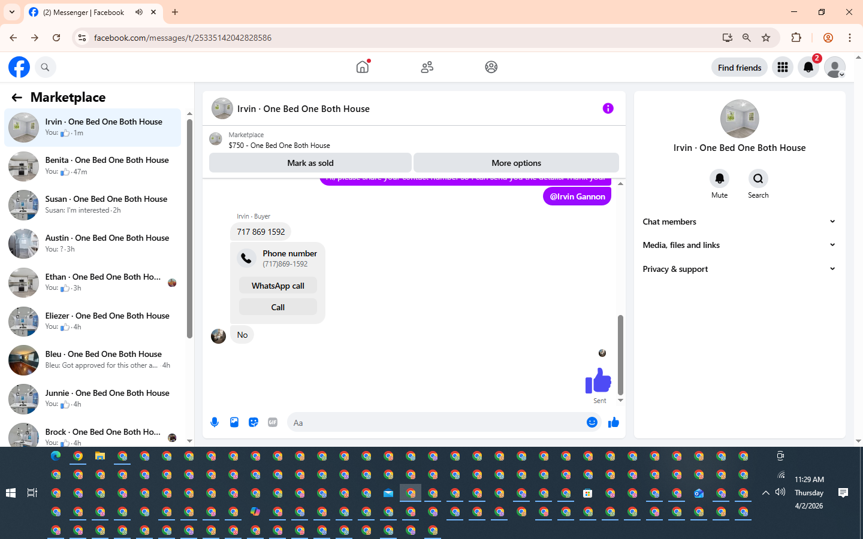Click the More options button

pos(516,163)
